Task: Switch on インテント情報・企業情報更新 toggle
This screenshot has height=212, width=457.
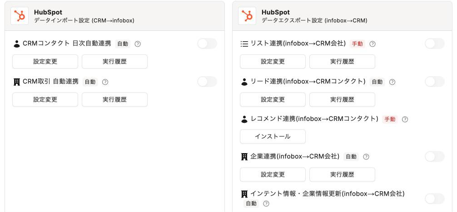Action: point(435,199)
